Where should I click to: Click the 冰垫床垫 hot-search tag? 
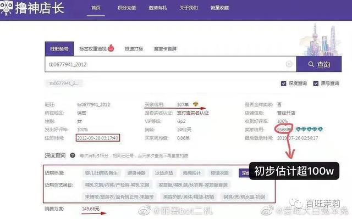(x=164, y=173)
